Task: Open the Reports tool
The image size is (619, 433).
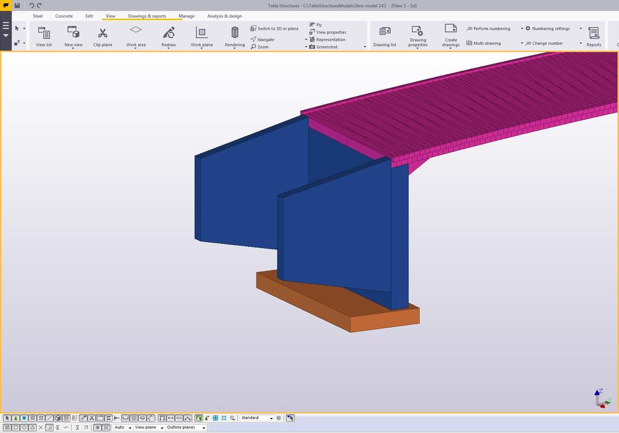Action: click(x=594, y=36)
